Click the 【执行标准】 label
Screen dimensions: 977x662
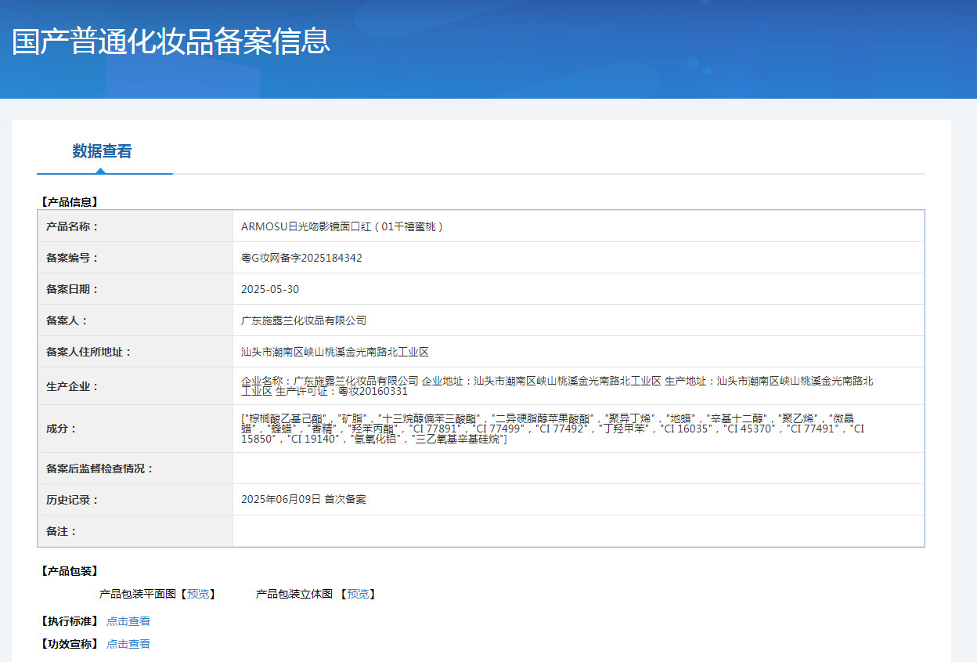click(x=70, y=621)
